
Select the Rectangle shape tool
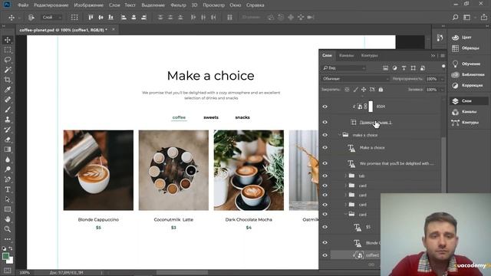8,209
